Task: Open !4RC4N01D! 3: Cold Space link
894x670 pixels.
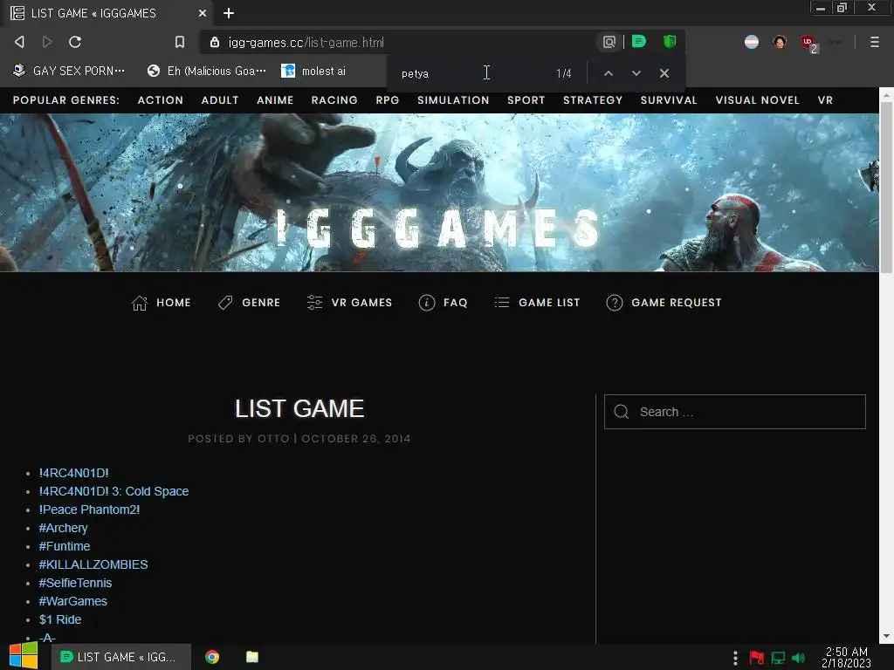Action: pyautogui.click(x=113, y=491)
